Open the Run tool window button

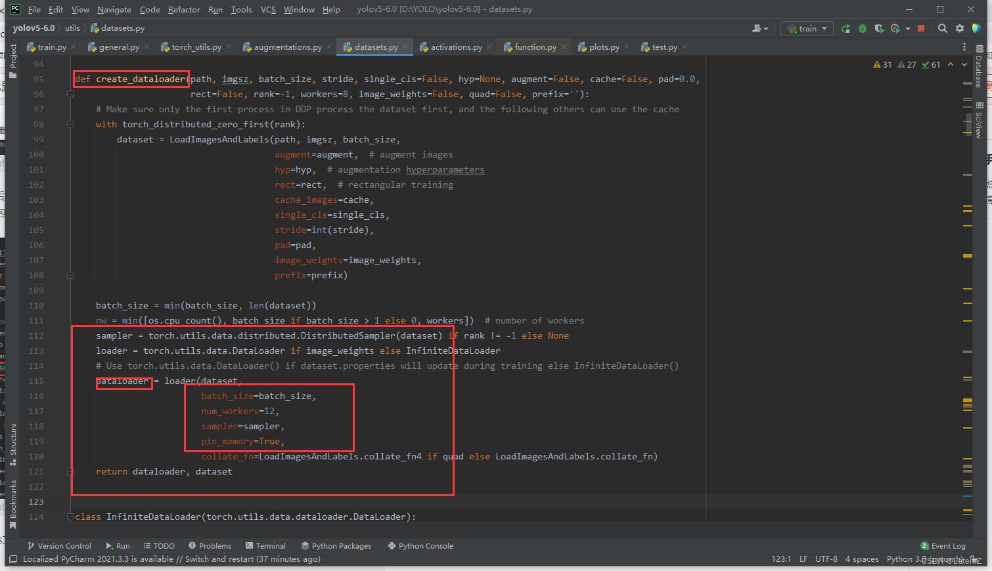pos(118,546)
